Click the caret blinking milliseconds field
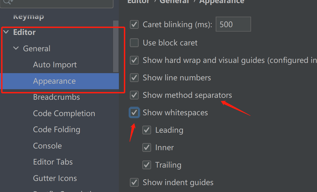This screenshot has height=192, width=317. point(233,24)
